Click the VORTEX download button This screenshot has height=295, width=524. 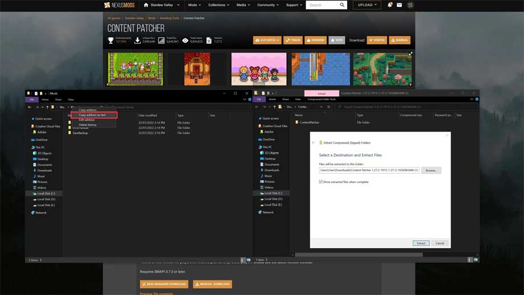pyautogui.click(x=377, y=40)
